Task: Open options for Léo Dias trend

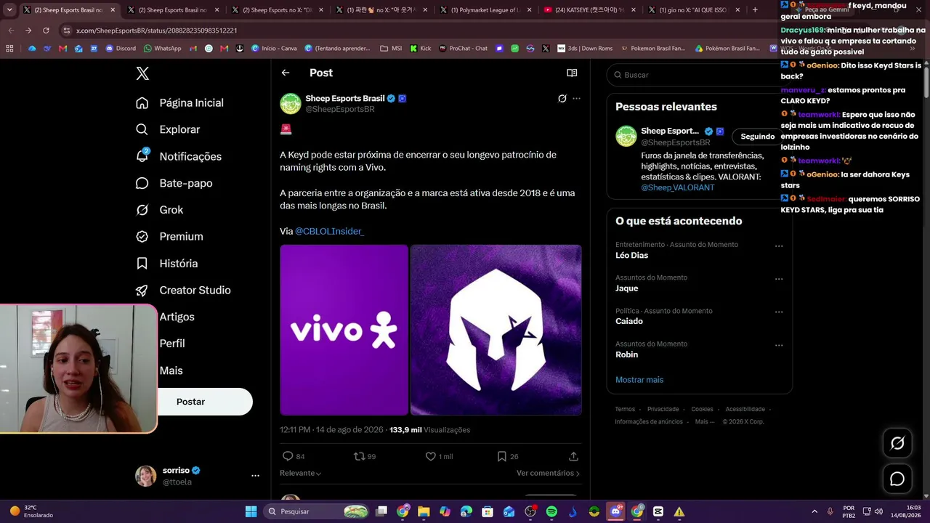Action: click(x=779, y=246)
